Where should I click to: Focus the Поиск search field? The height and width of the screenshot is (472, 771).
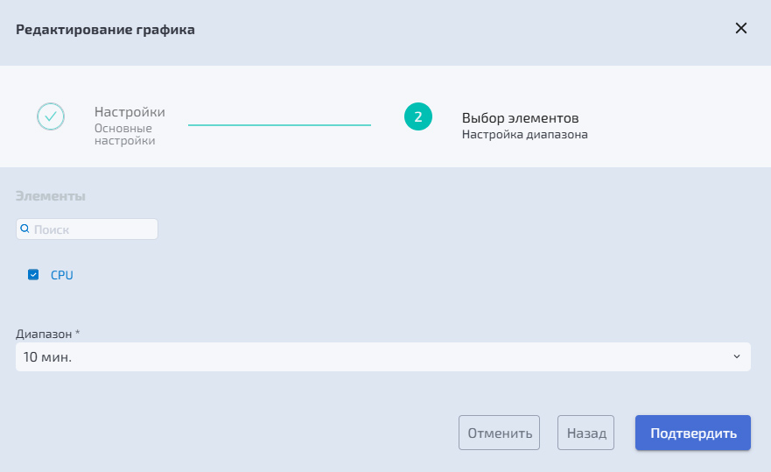pos(87,229)
